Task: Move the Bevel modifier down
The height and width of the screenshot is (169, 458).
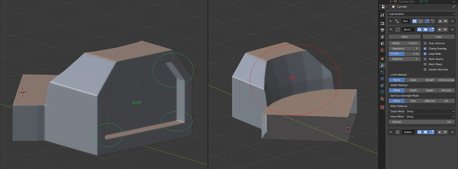Action: click(445, 30)
